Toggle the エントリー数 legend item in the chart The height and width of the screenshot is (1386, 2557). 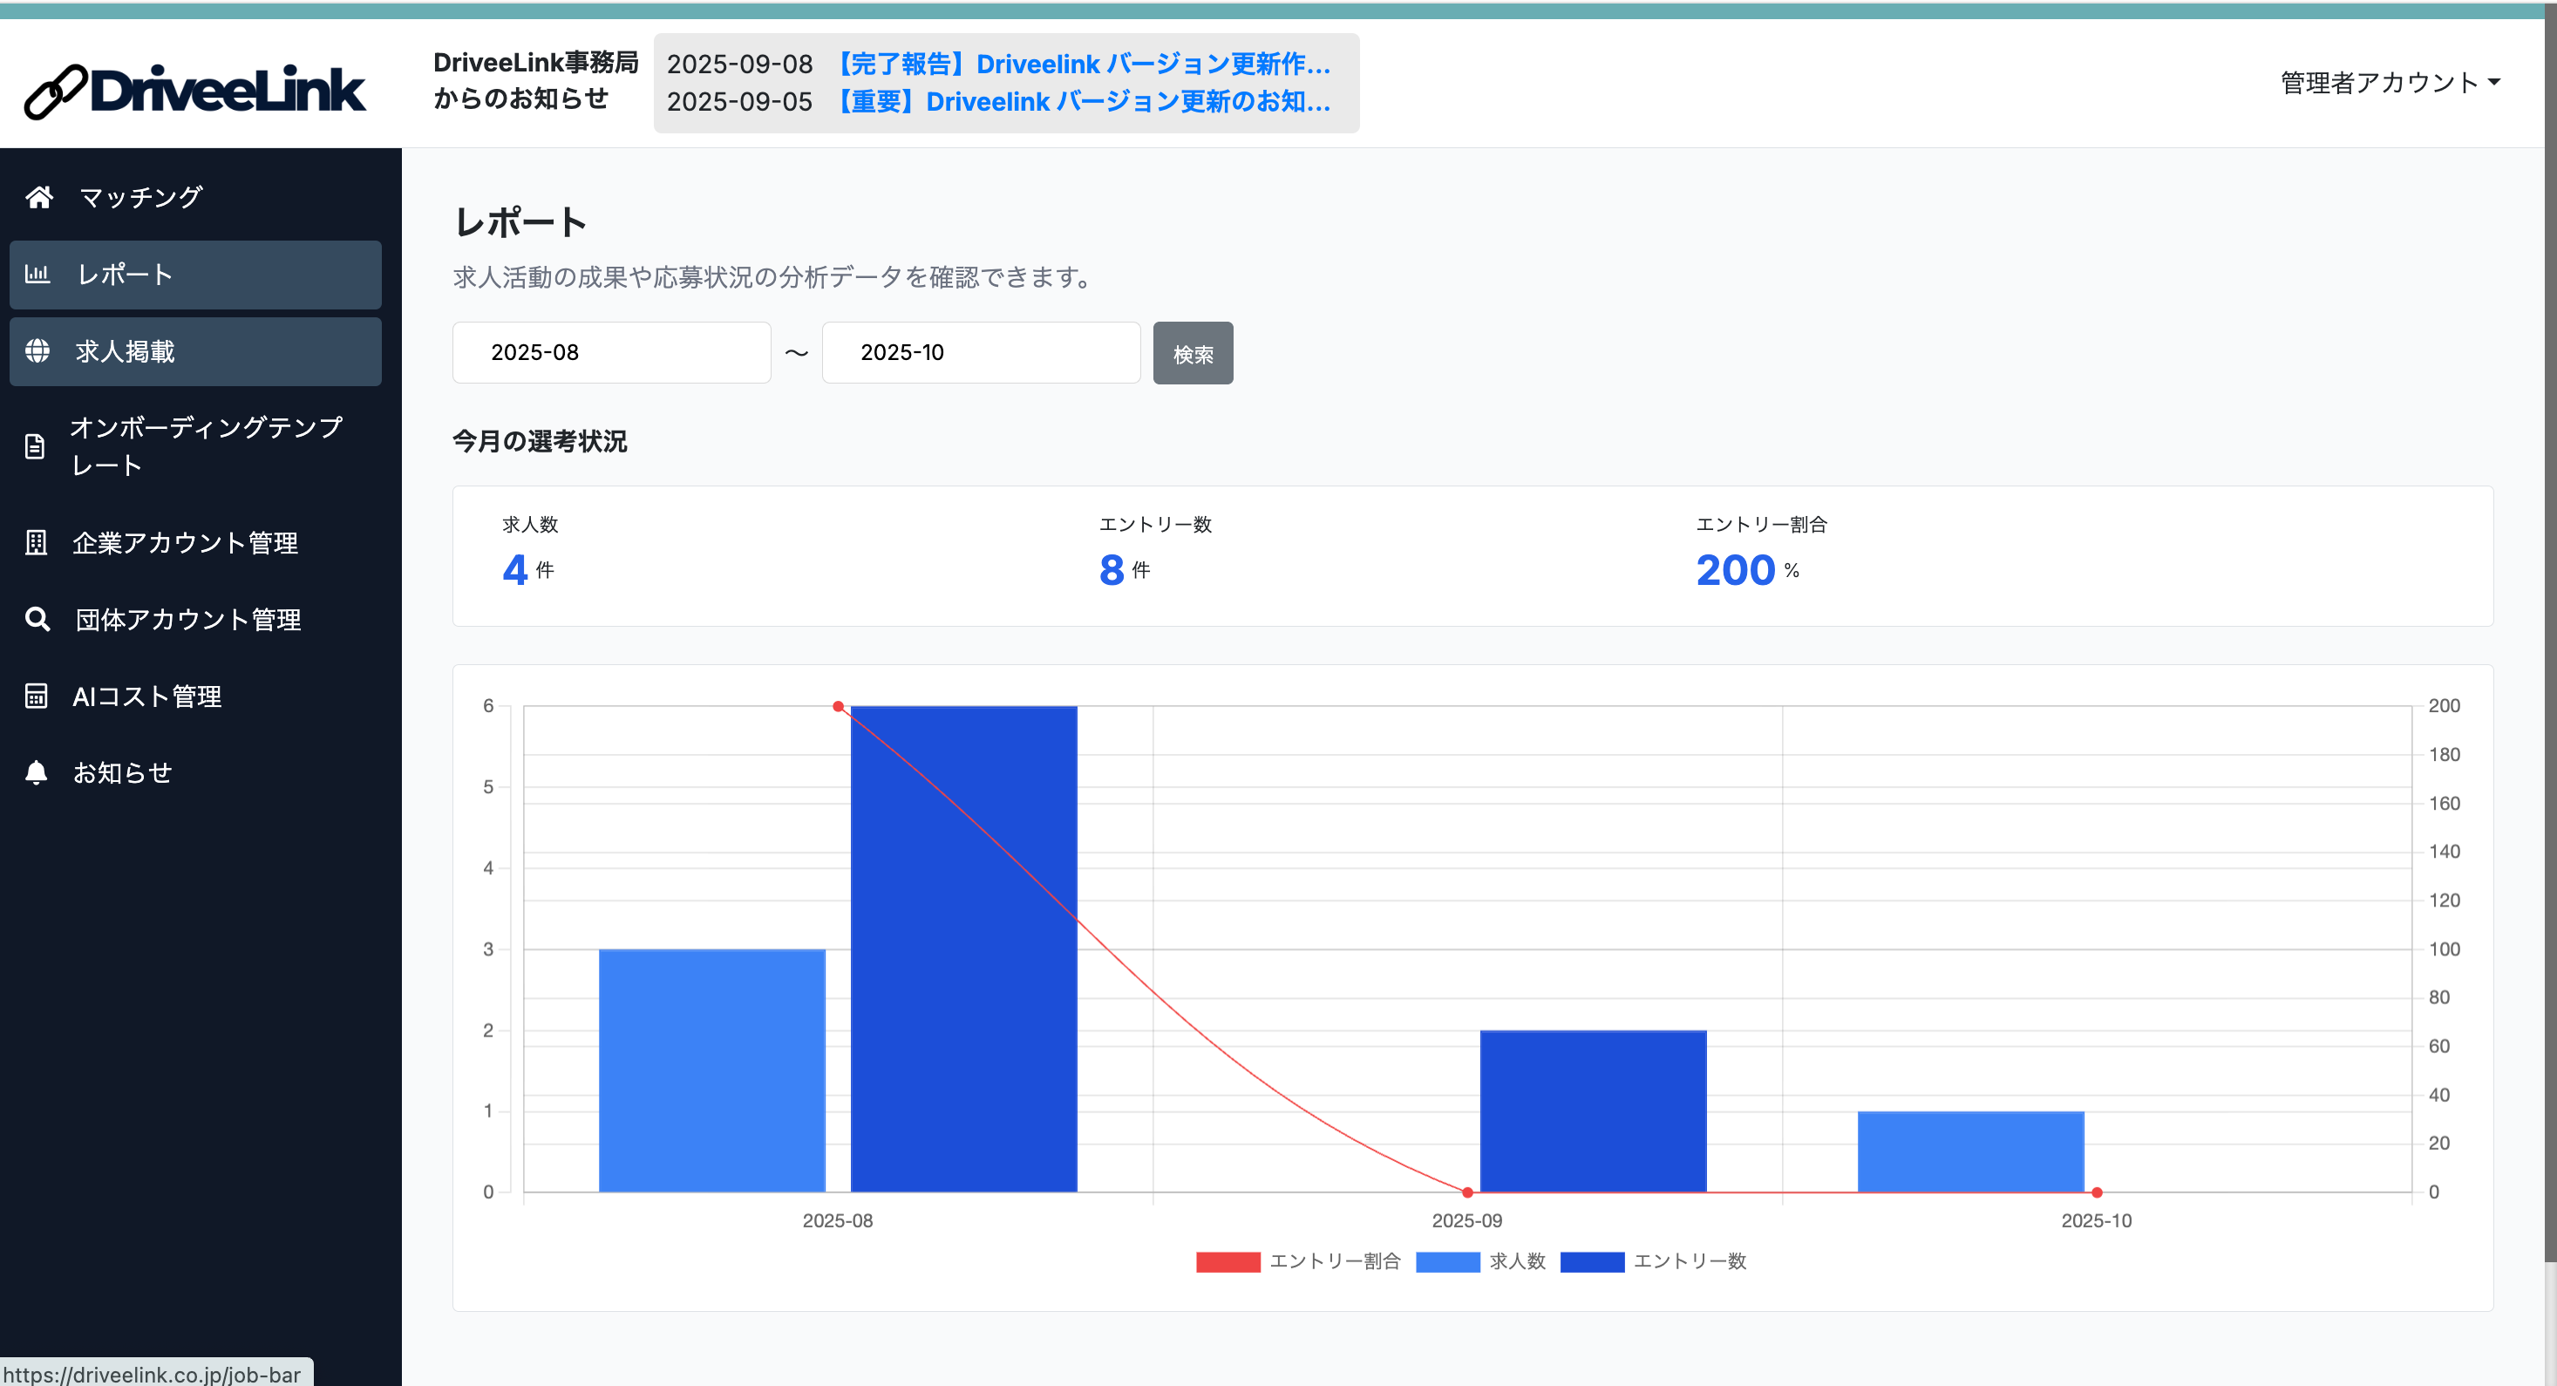[x=1653, y=1260]
